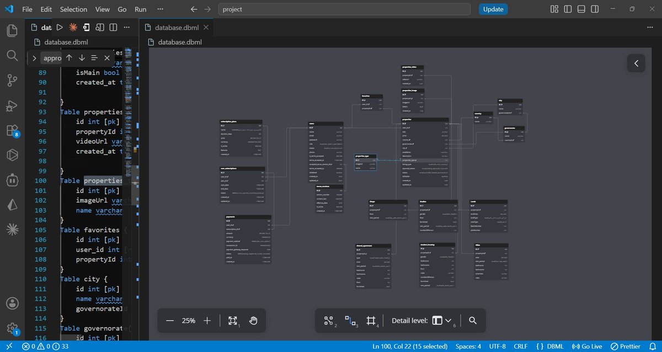Screen dimensions: 662x352
Task: Collapse the diagram side panel chevron
Action: point(636,63)
